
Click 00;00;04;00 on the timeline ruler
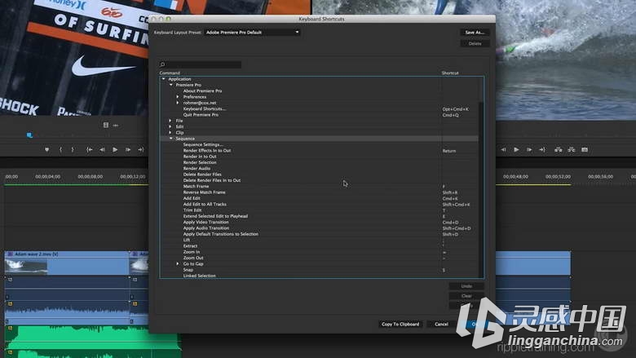point(48,177)
